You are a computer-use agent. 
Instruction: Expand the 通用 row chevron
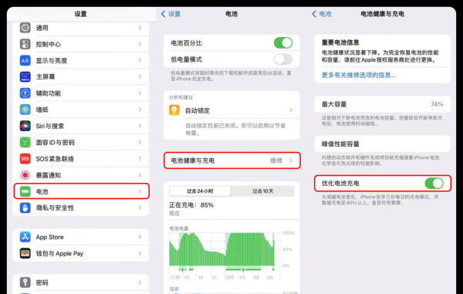140,28
